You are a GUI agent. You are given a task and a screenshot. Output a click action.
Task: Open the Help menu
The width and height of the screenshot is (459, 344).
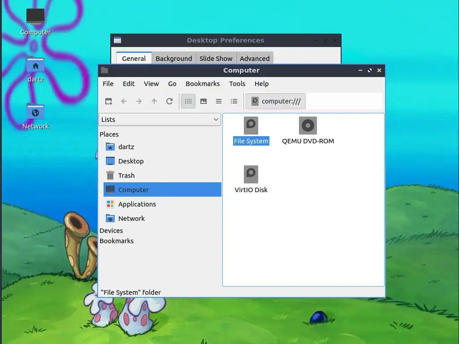261,84
